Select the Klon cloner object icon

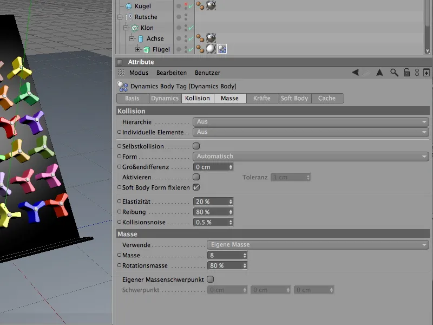tap(134, 28)
